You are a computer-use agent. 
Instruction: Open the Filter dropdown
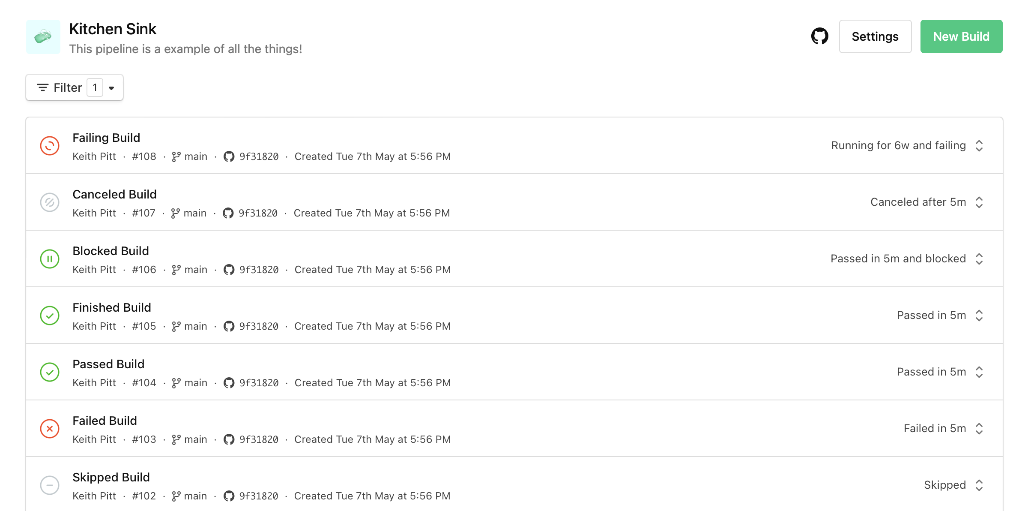click(x=75, y=88)
